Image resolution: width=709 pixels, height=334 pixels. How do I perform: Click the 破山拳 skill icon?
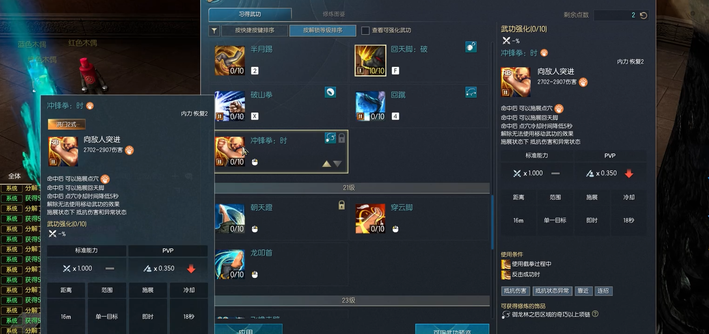pos(230,106)
